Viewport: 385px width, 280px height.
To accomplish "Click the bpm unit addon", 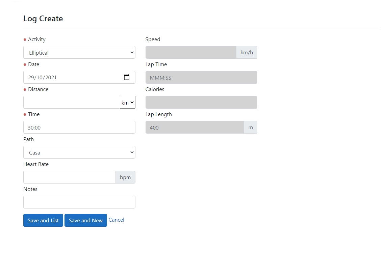I will point(125,177).
